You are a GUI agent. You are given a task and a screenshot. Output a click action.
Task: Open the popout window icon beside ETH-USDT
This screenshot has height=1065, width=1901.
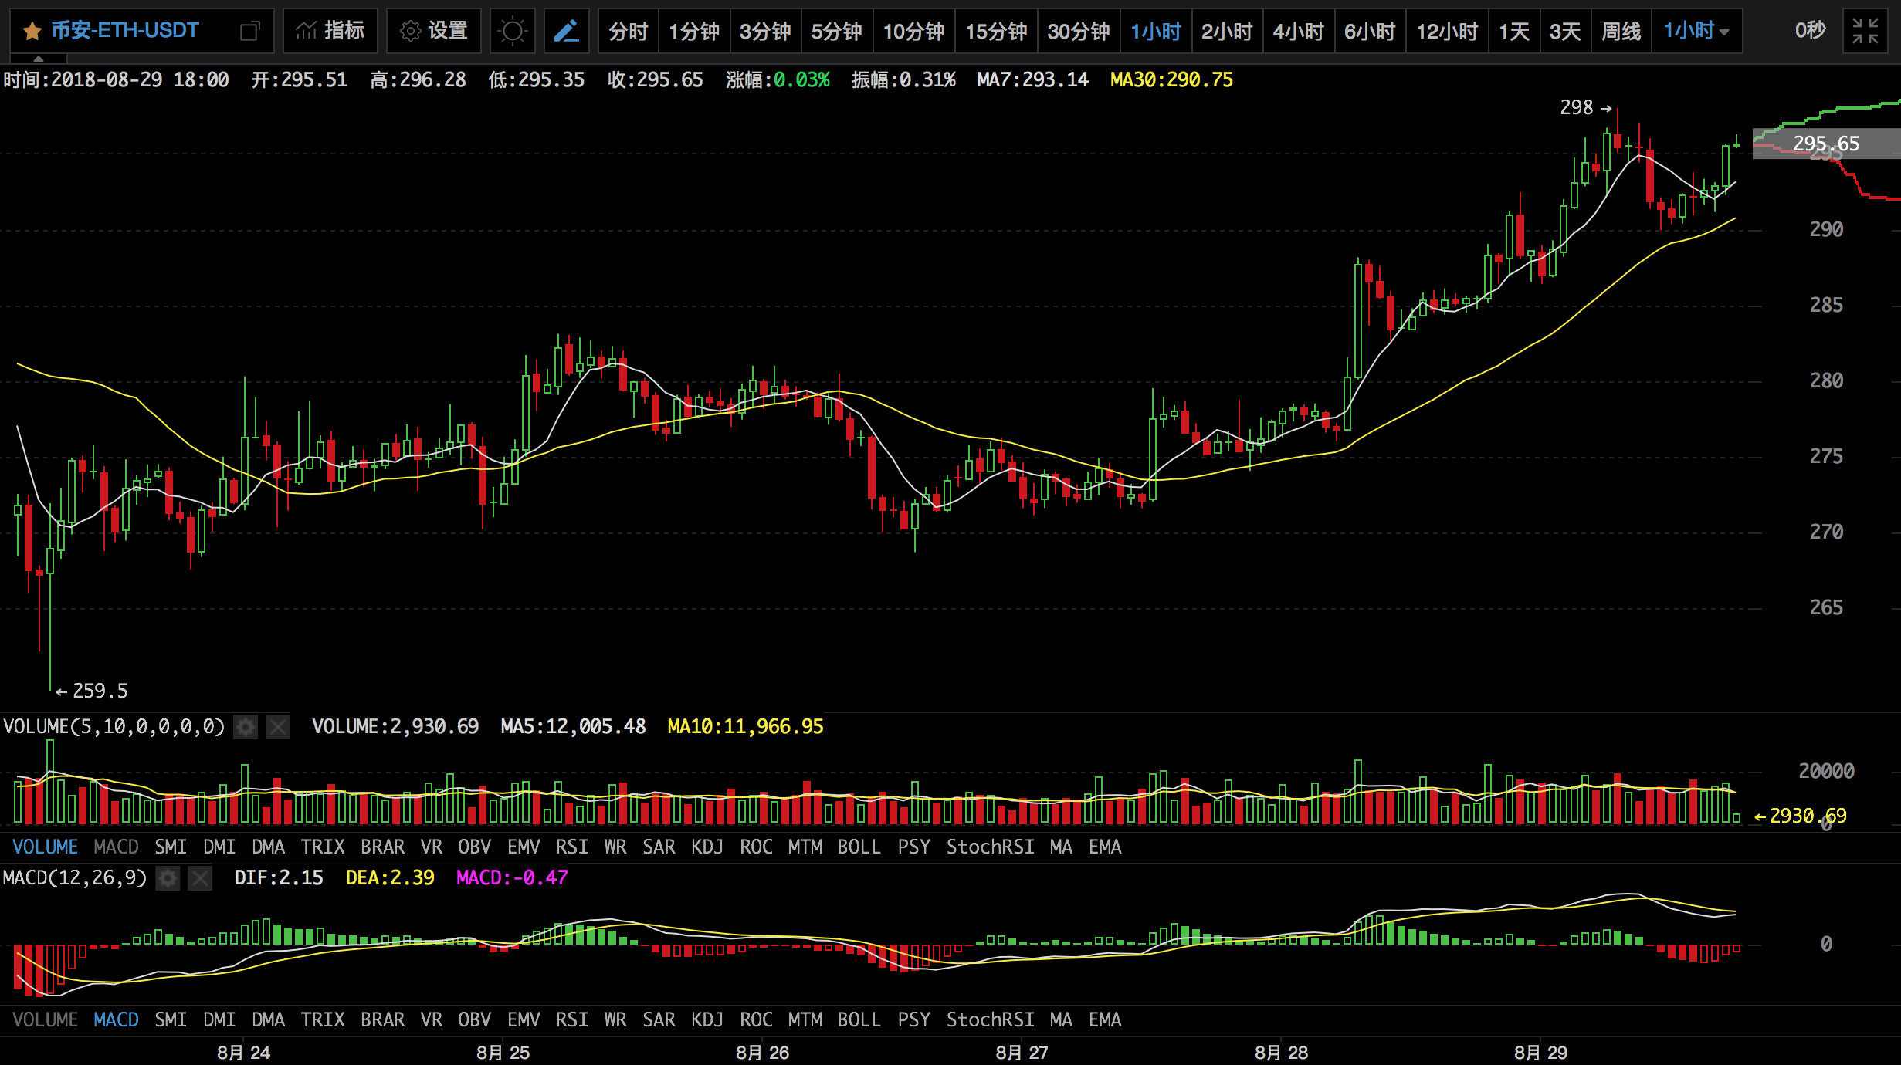(249, 32)
